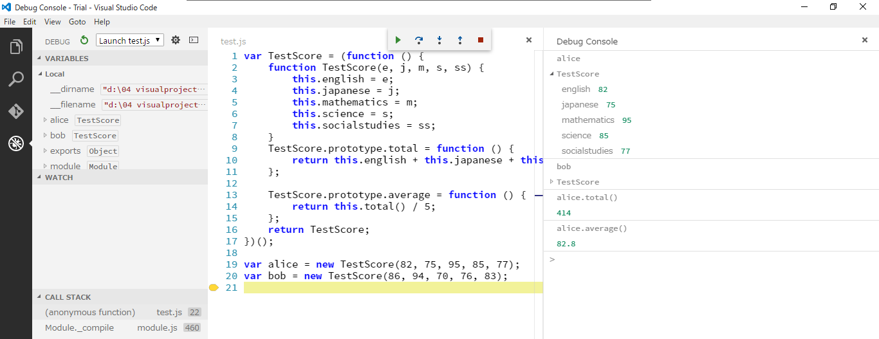Click the mathematics 95 property in console
Viewport: 879px width, 339px height.
[x=597, y=120]
